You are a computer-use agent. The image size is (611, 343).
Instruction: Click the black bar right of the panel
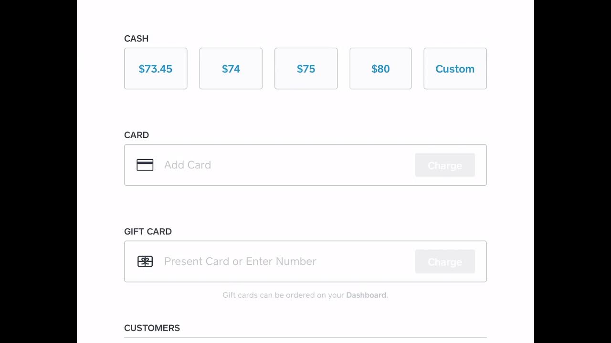click(x=572, y=171)
